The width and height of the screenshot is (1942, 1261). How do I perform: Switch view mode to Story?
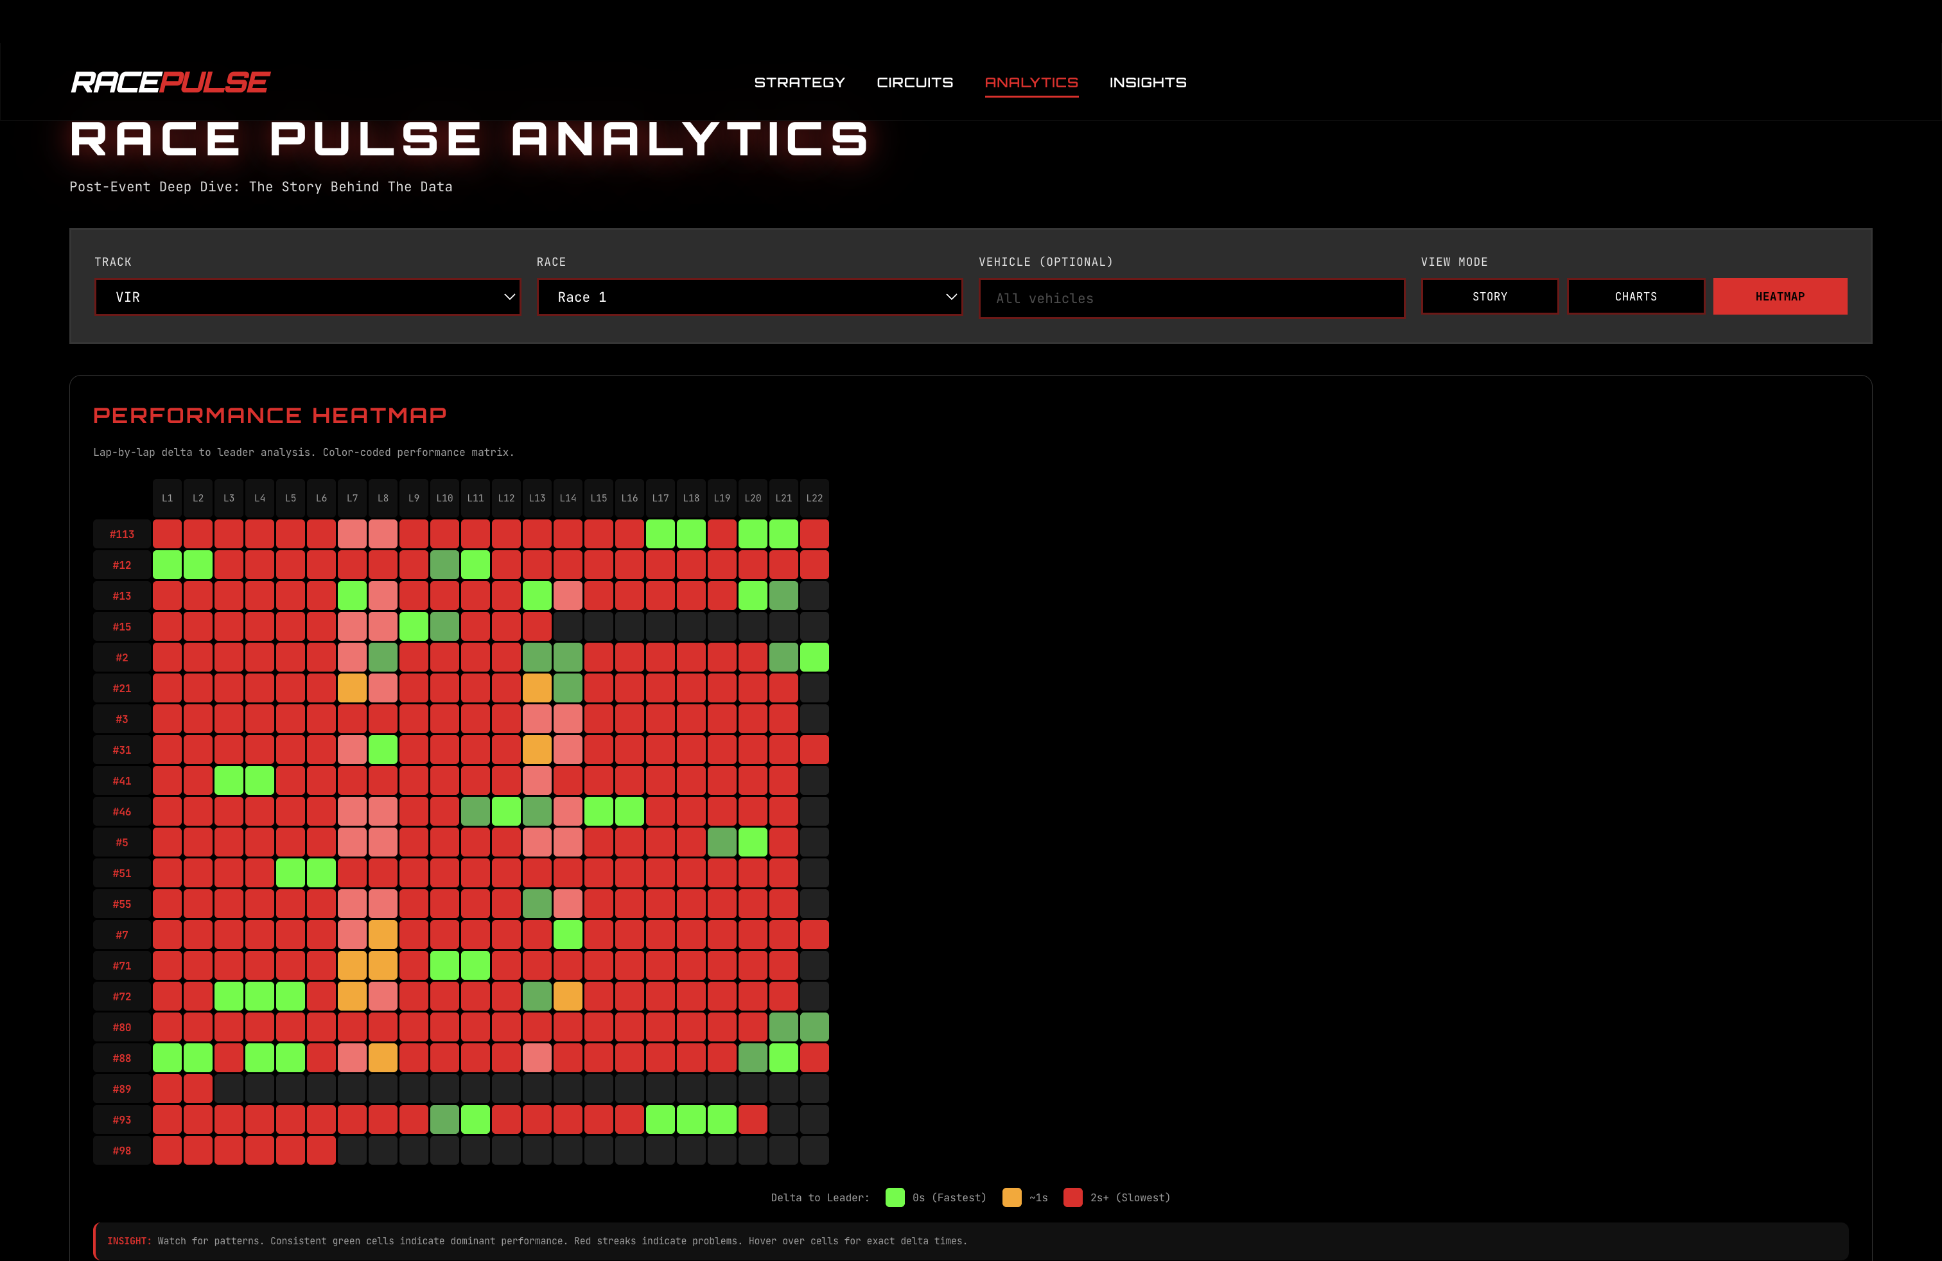click(x=1489, y=296)
